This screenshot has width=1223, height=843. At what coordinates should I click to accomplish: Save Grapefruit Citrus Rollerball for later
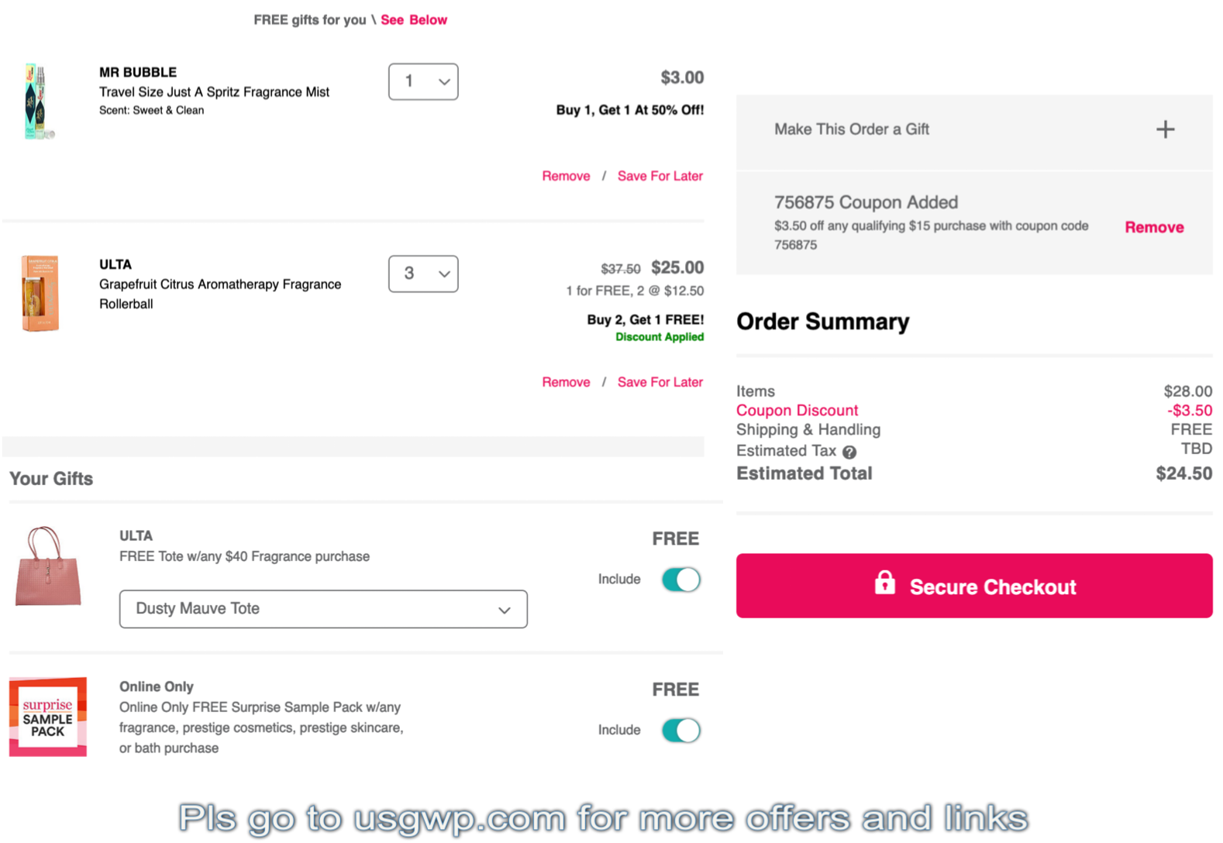660,382
